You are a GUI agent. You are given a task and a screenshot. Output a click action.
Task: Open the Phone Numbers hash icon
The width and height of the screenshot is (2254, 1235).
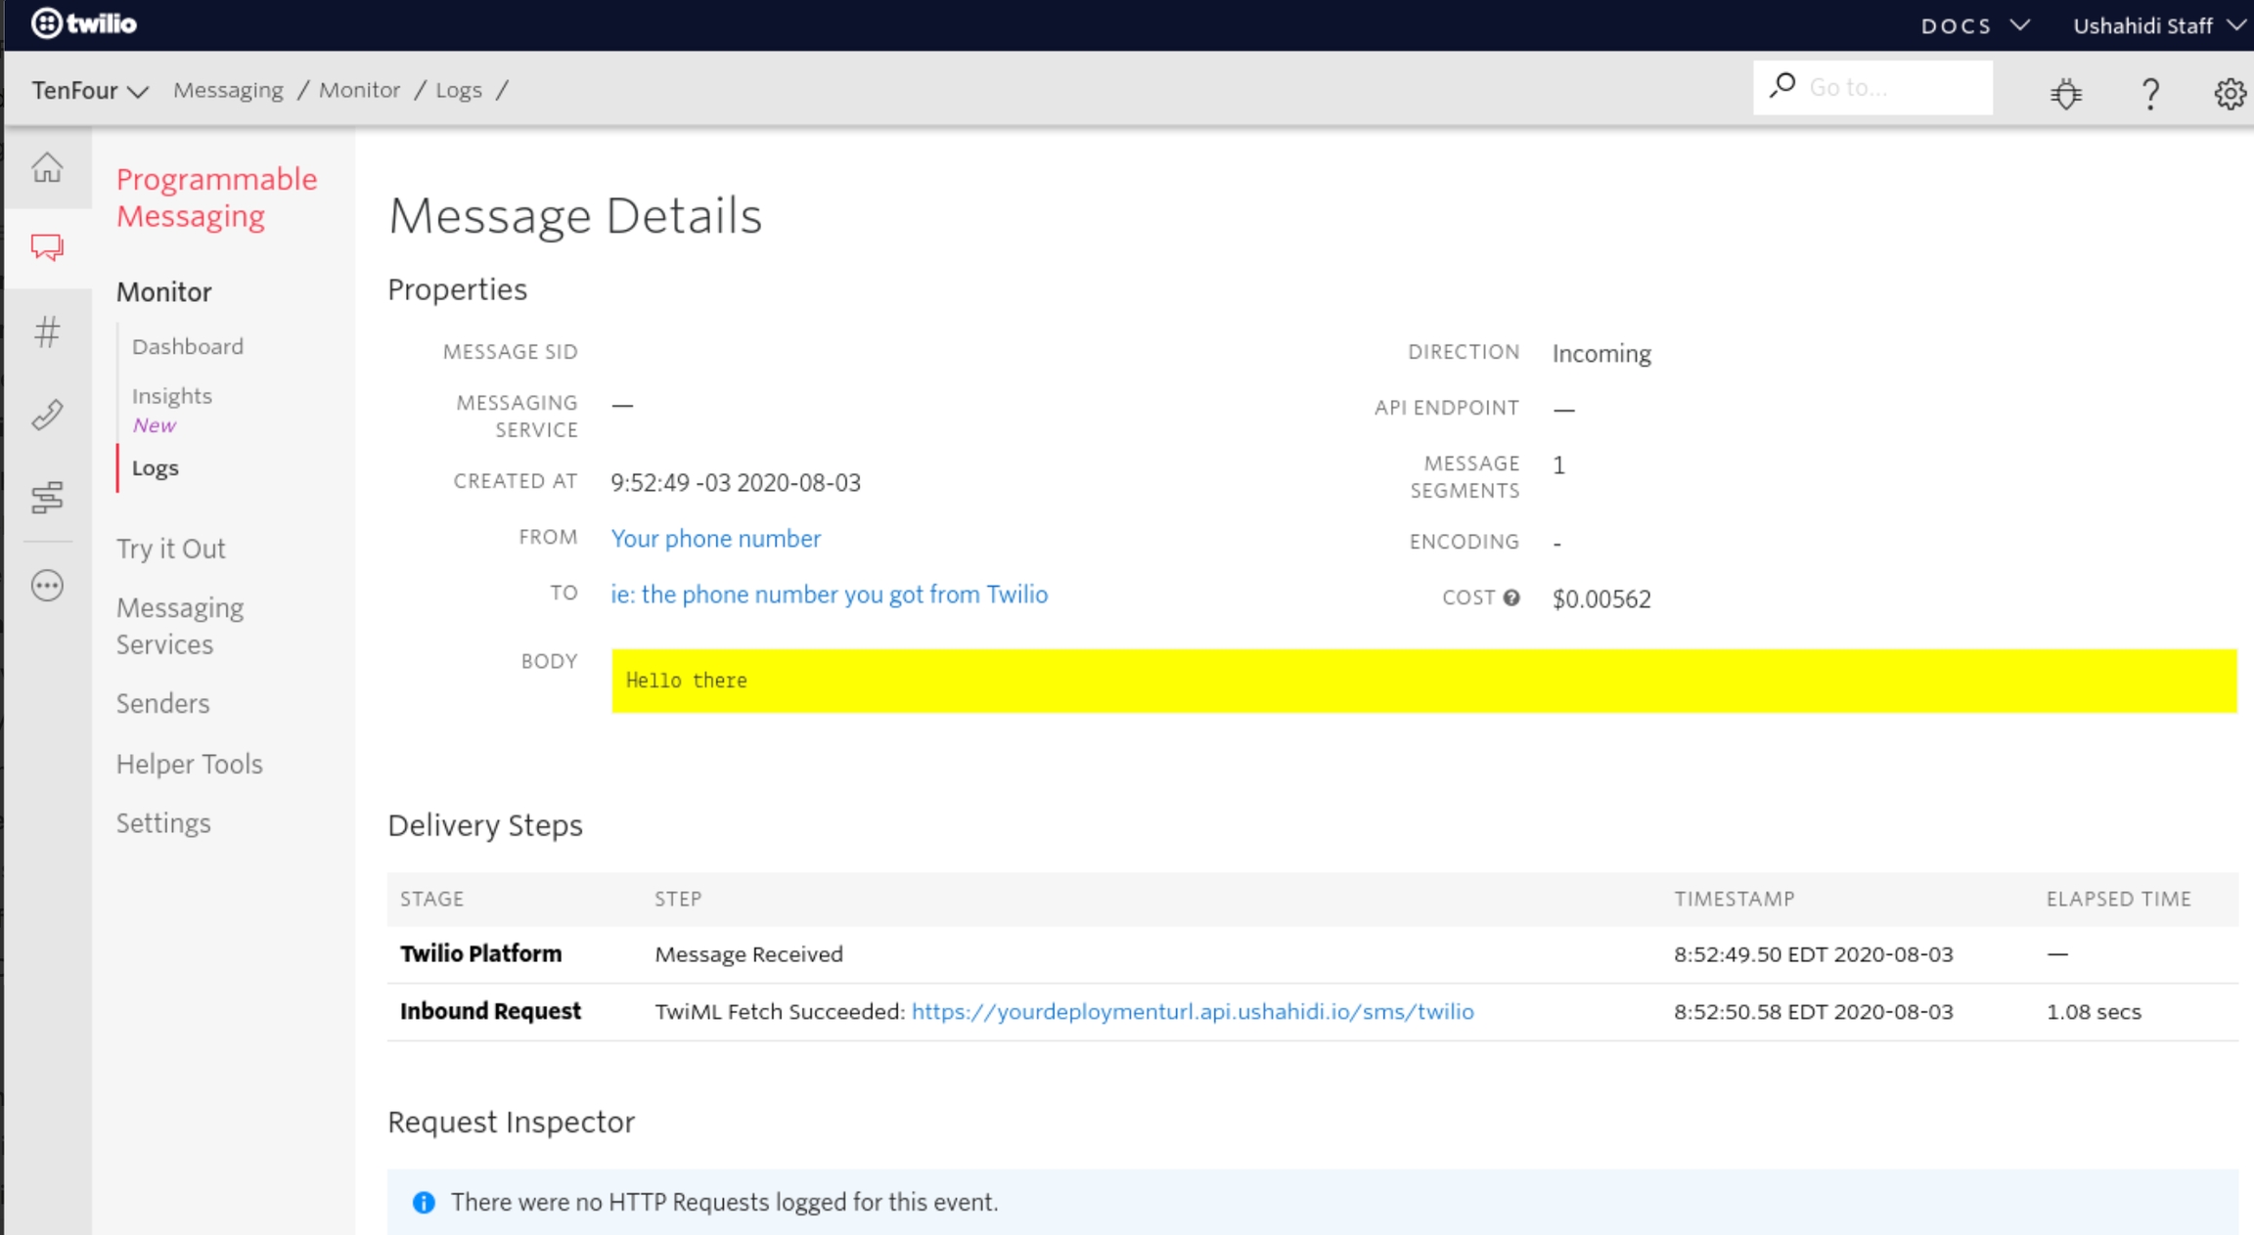pyautogui.click(x=47, y=332)
